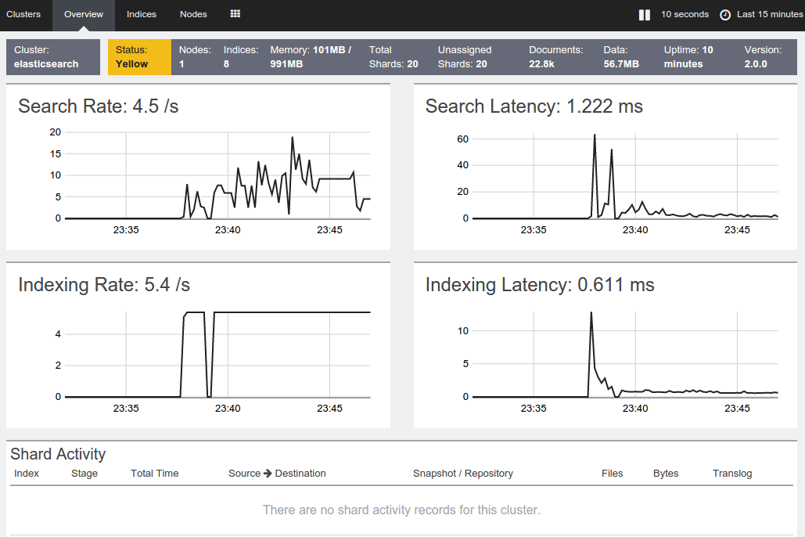Screen dimensions: 805x537
Task: Click the elasticsearch cluster name box
Action: 53,57
